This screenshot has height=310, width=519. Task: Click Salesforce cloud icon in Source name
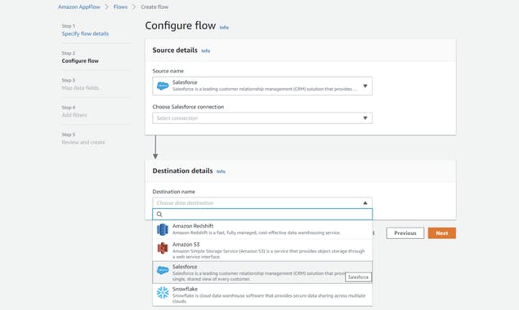click(163, 86)
